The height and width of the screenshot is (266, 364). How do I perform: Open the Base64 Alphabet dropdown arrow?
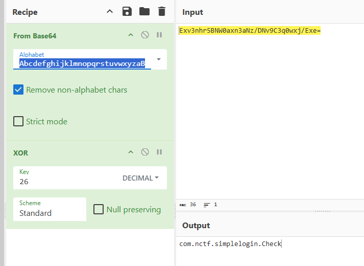pos(159,59)
